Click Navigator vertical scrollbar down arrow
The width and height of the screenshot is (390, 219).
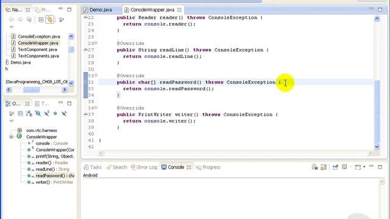(71, 83)
